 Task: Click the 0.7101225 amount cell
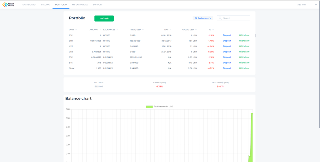click(97, 52)
